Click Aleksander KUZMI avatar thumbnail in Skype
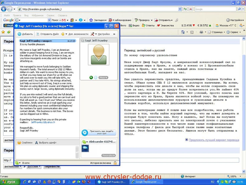The width and height of the screenshot is (246, 185). (85, 148)
